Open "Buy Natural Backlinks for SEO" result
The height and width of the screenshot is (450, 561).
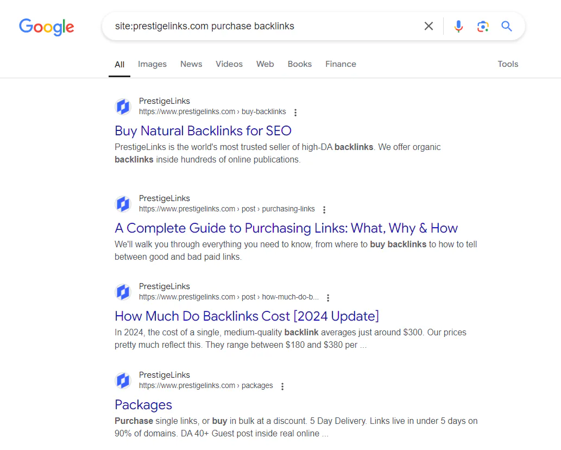203,131
